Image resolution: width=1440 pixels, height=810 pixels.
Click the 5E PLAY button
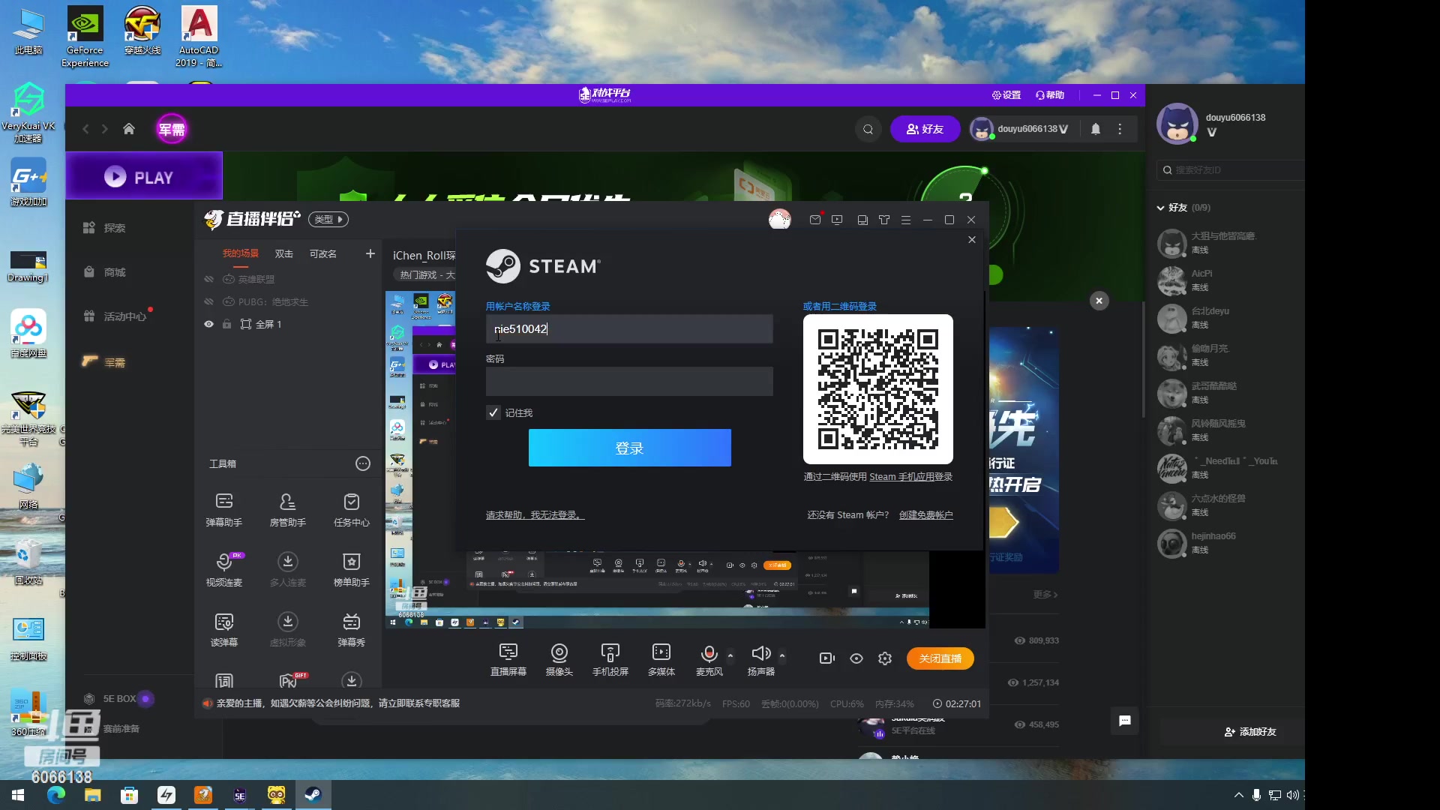tap(144, 176)
